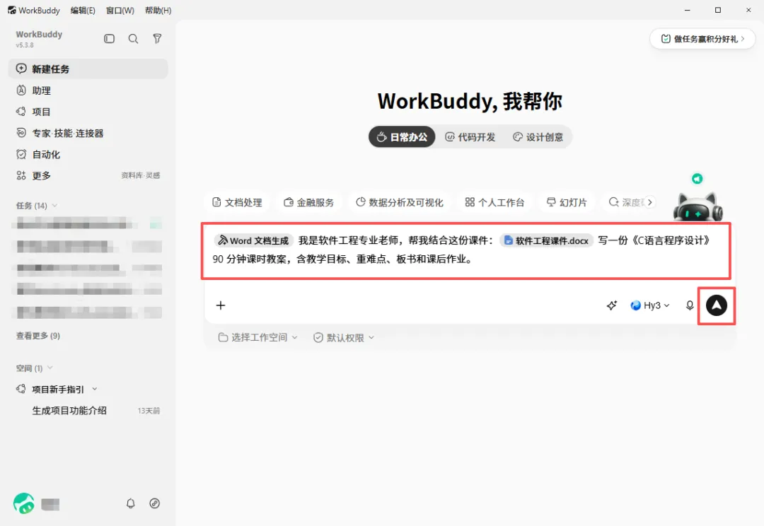
Task: Click the user avatar icon
Action: coord(24,503)
